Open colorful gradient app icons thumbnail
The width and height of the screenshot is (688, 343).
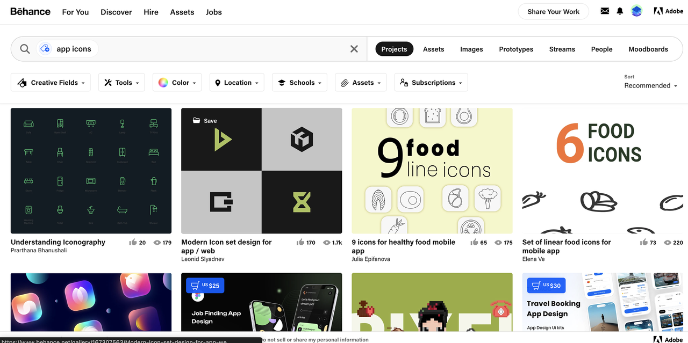click(x=91, y=302)
